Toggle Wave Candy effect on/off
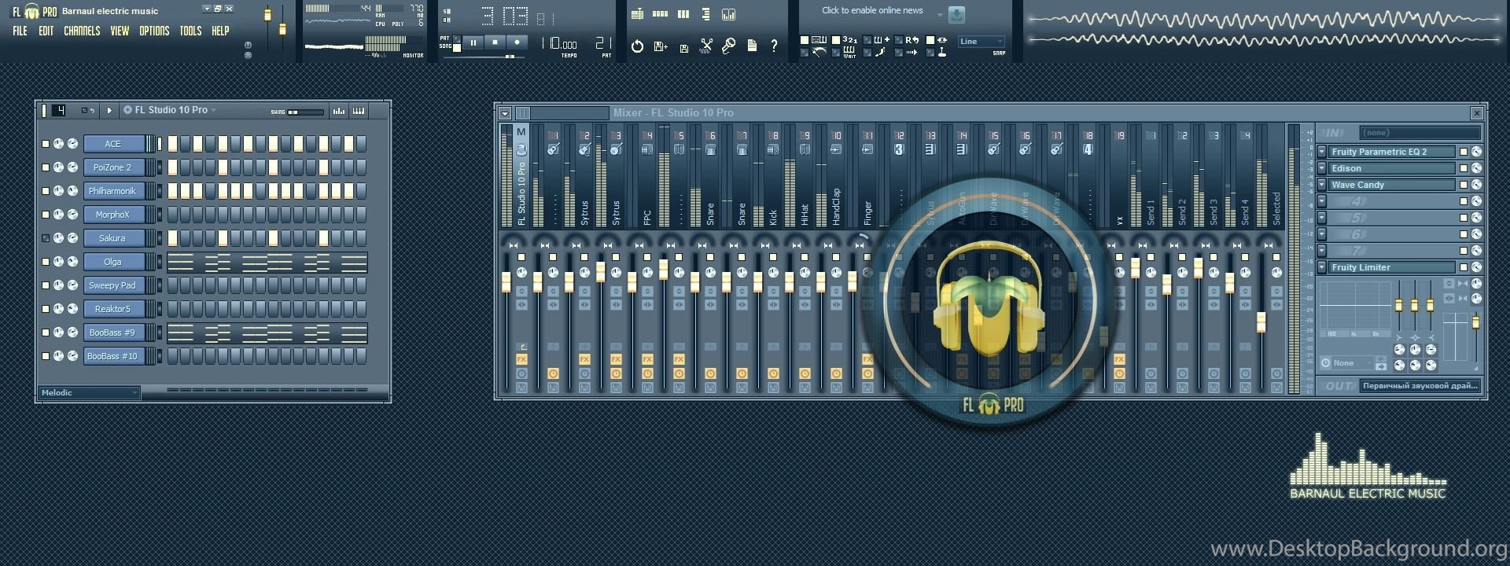The width and height of the screenshot is (1510, 566). coord(1464,185)
